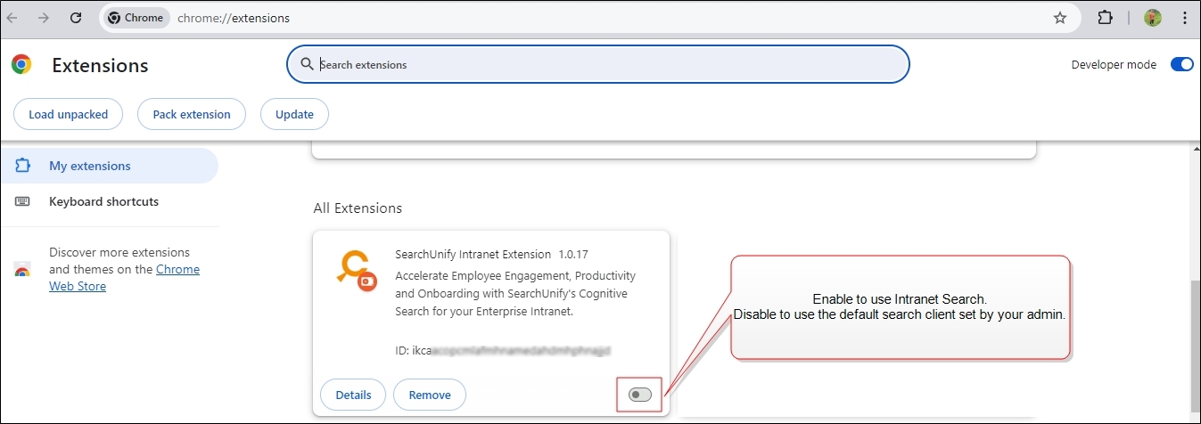Click the Load unpacked button
The height and width of the screenshot is (424, 1201).
click(x=68, y=114)
